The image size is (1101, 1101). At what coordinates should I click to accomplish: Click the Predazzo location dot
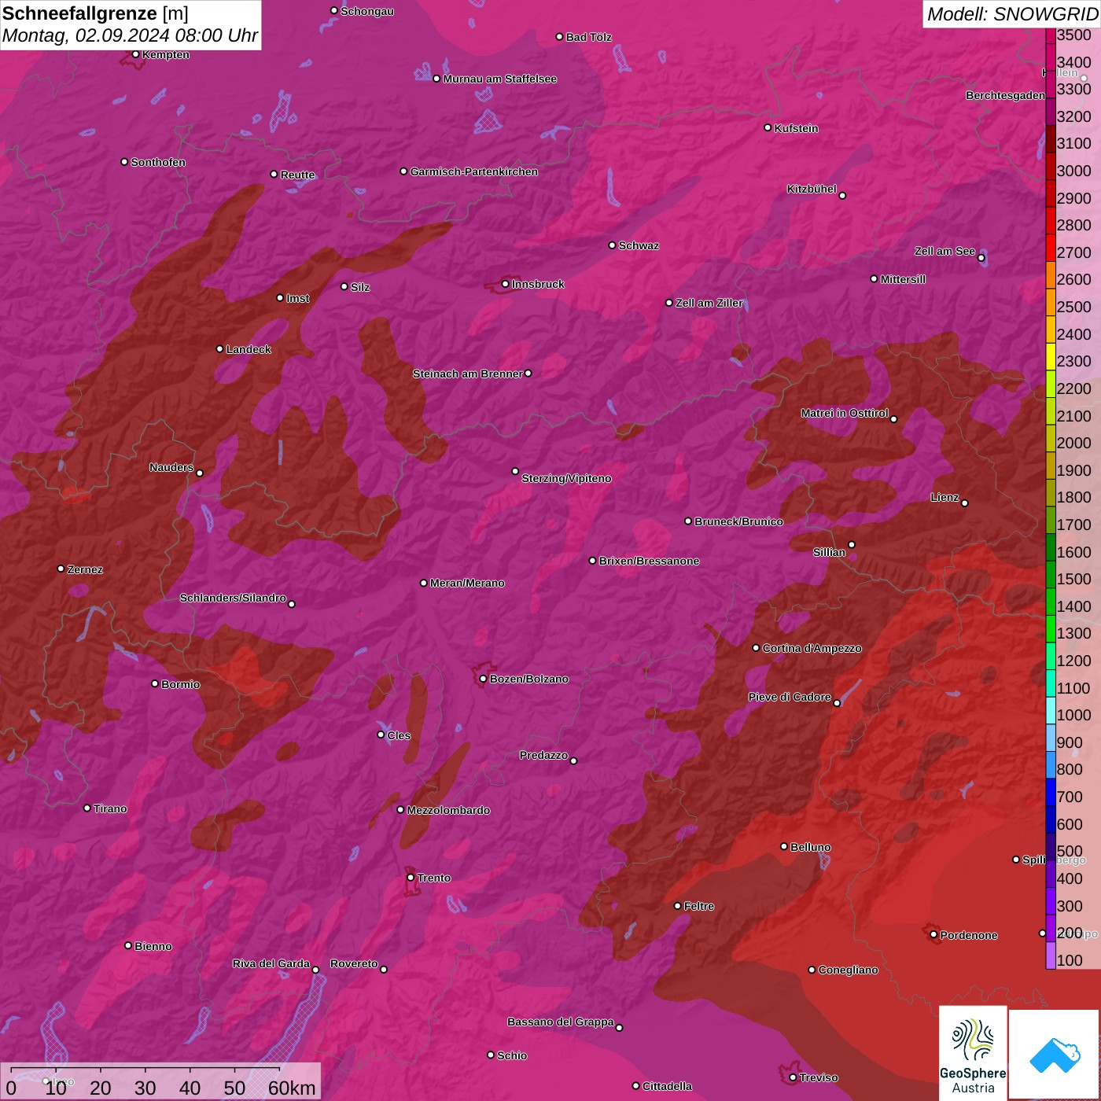pos(574,760)
